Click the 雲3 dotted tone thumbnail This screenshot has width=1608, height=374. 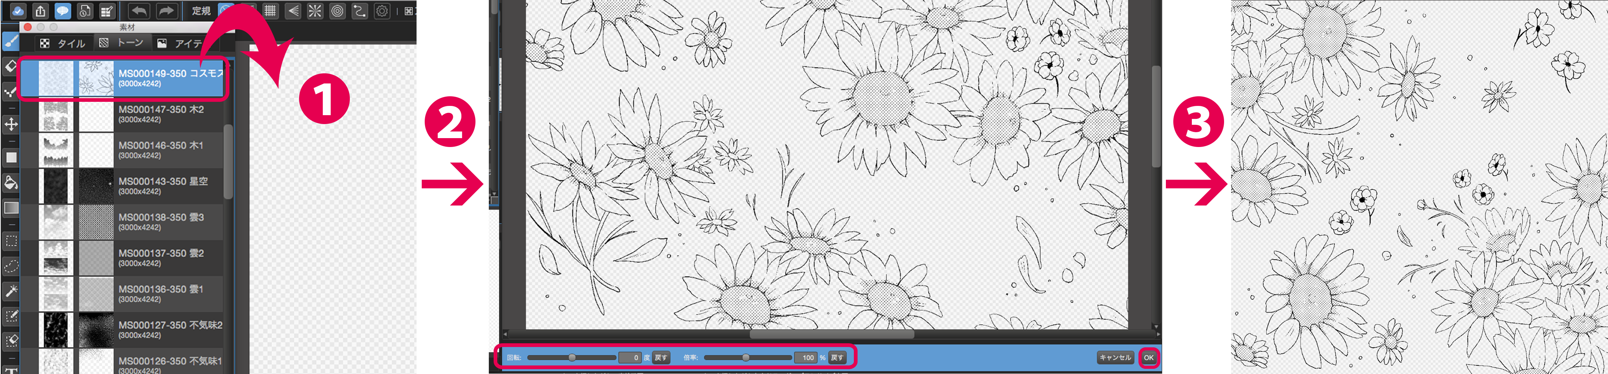pos(96,222)
